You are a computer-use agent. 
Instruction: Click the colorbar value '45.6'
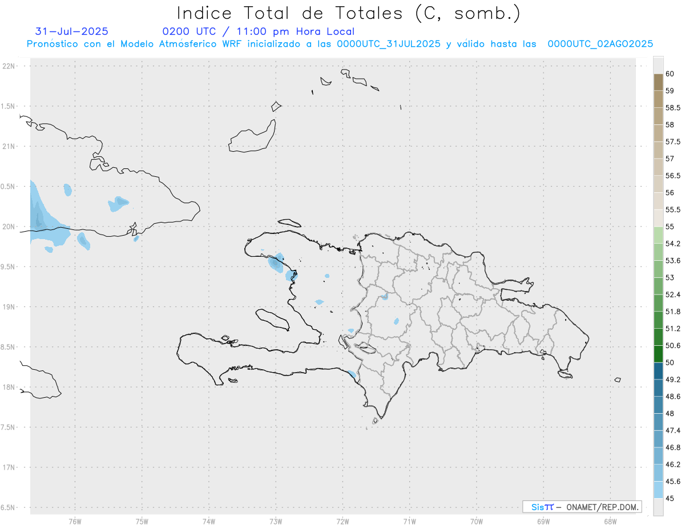pyautogui.click(x=673, y=482)
